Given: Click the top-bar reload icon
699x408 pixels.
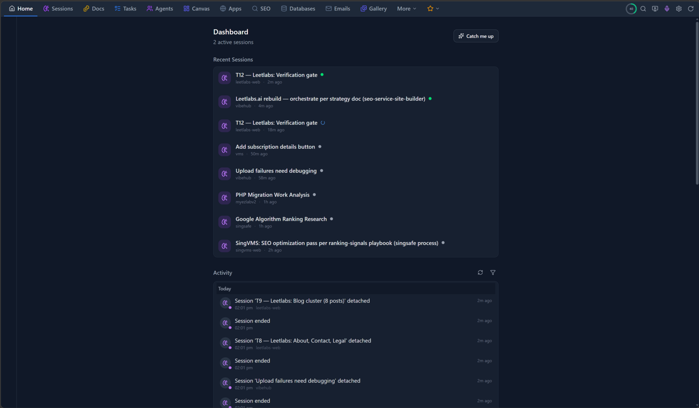Looking at the screenshot, I should (691, 8).
